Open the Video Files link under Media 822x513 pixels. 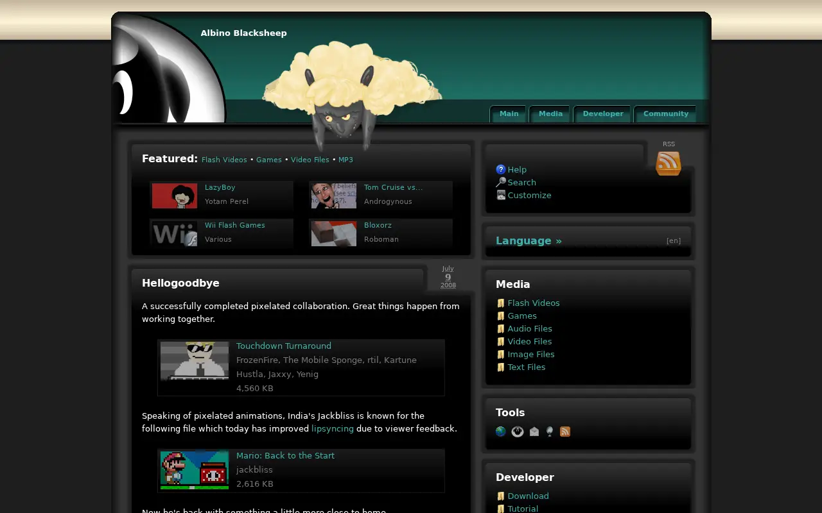[530, 341]
